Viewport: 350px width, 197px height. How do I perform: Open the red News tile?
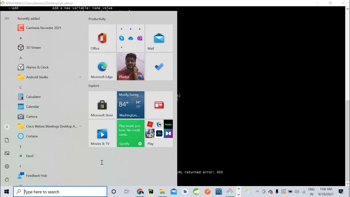[x=159, y=105]
